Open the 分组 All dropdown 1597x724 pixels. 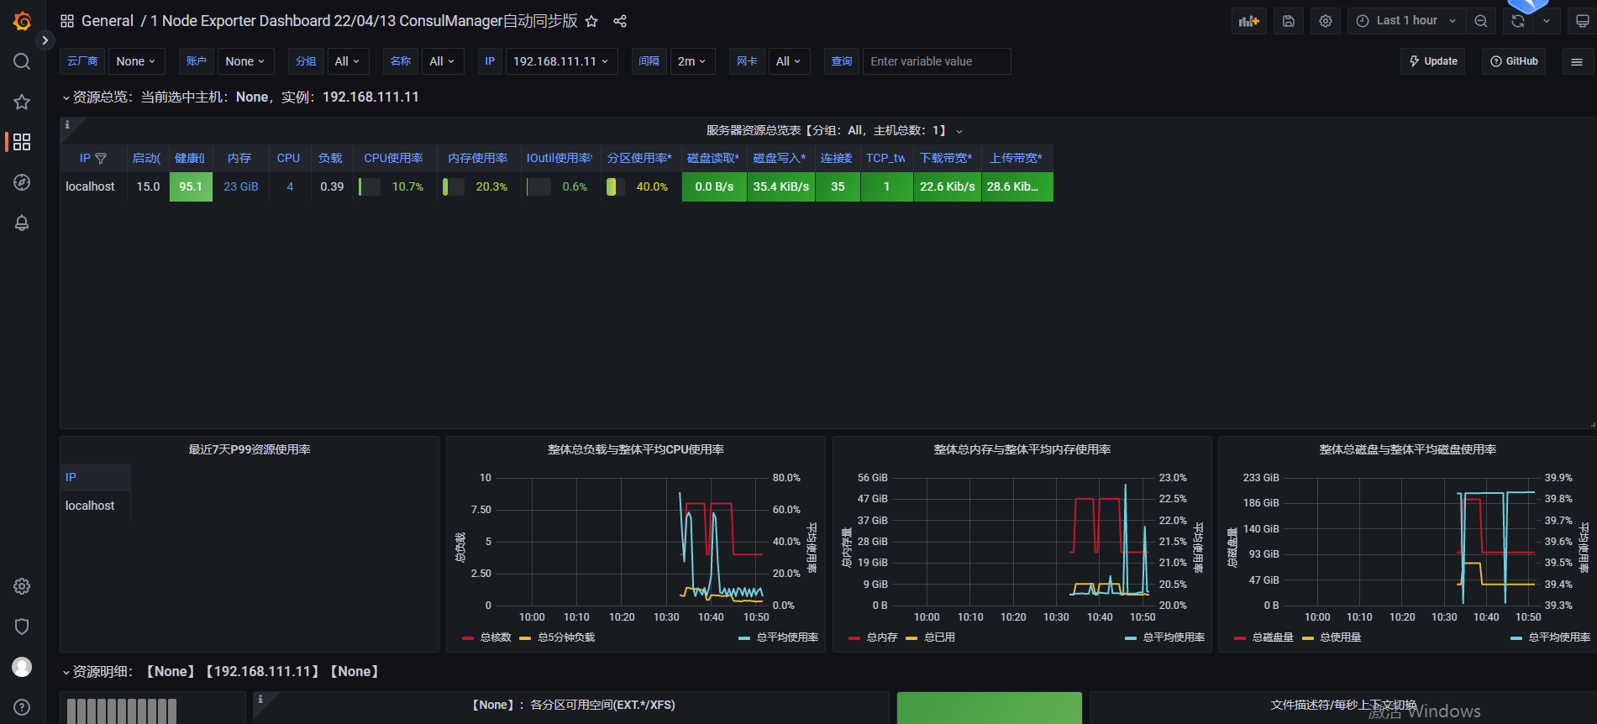(x=347, y=61)
